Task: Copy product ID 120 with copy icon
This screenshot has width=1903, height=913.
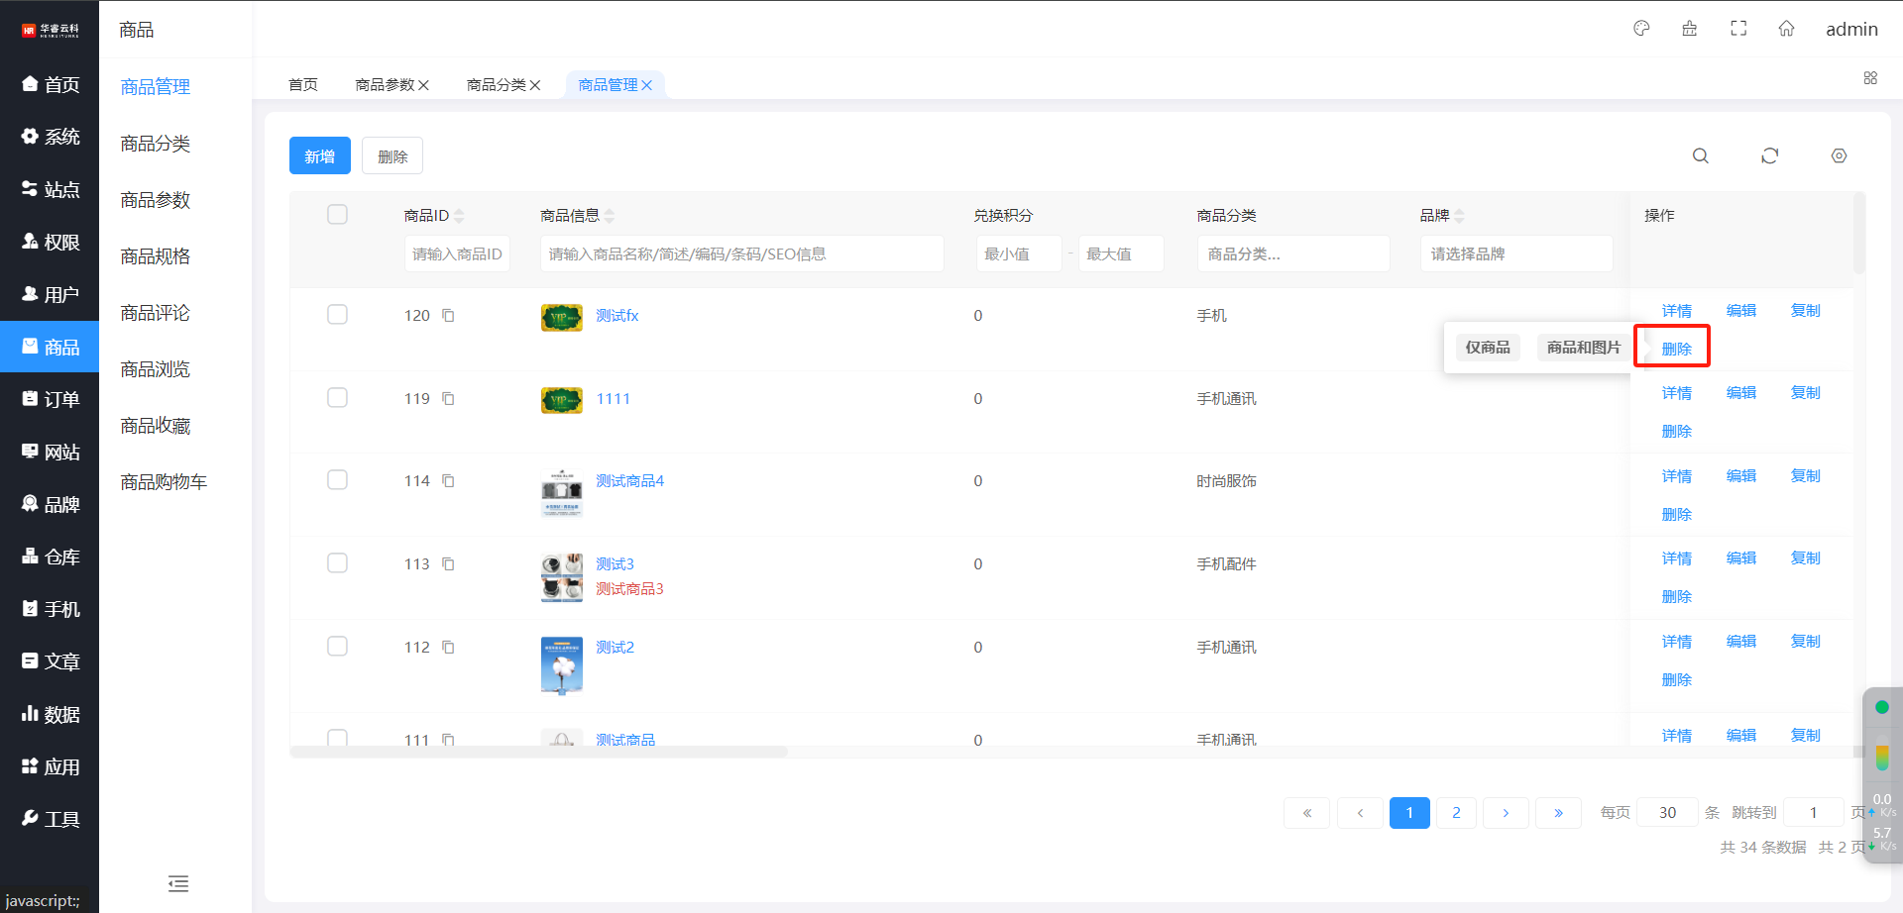Action: (x=448, y=316)
